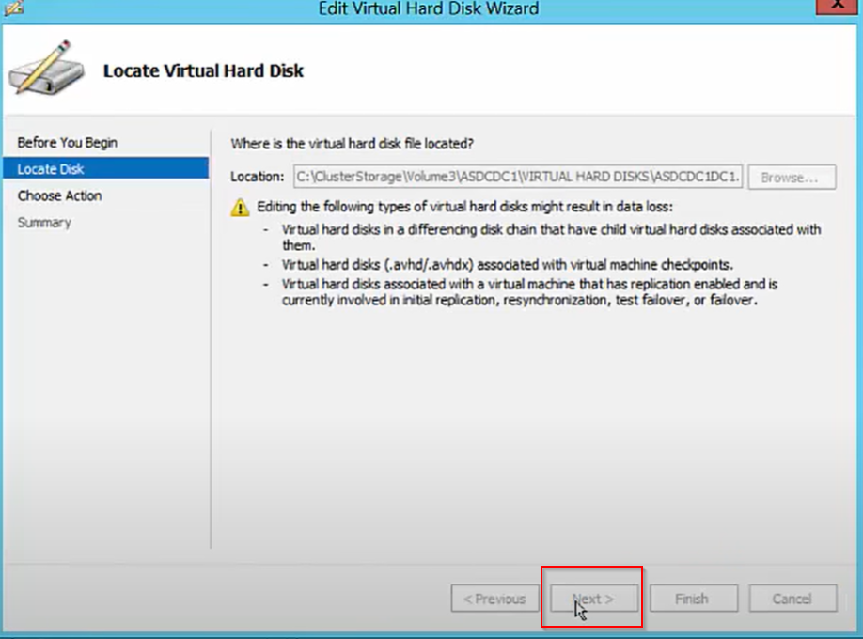Click the Next button

594,599
